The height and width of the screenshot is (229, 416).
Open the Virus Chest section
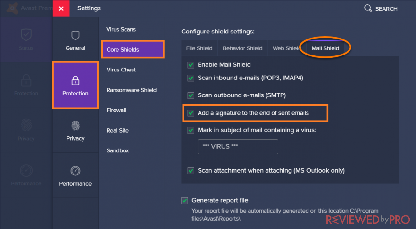pyautogui.click(x=121, y=70)
